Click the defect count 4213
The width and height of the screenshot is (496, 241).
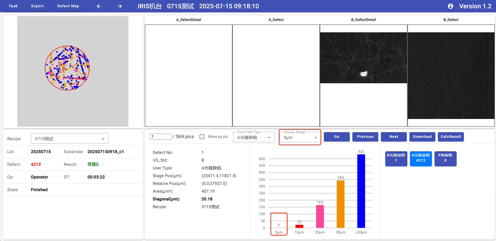pos(36,164)
